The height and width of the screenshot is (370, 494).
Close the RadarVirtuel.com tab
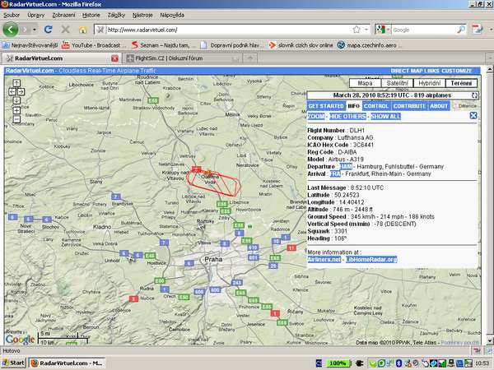click(x=114, y=58)
